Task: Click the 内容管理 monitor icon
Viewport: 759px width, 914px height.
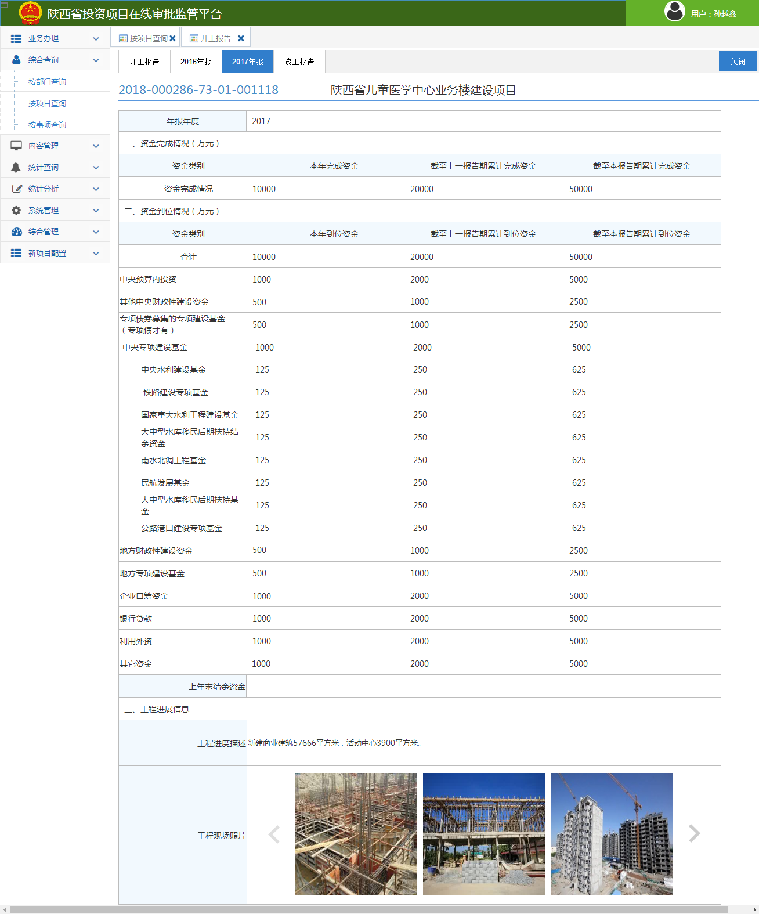Action: tap(16, 146)
